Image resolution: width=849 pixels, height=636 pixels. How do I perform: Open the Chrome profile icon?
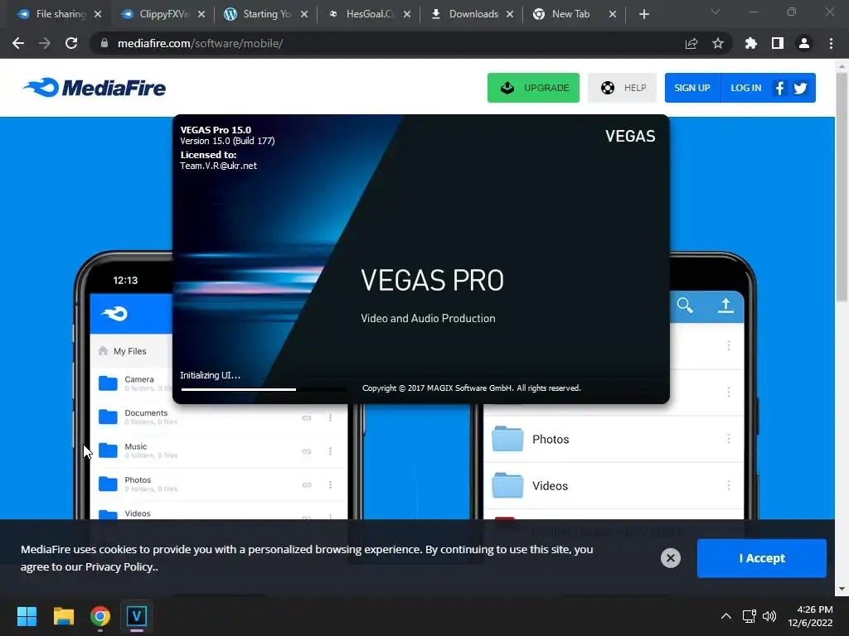point(804,43)
